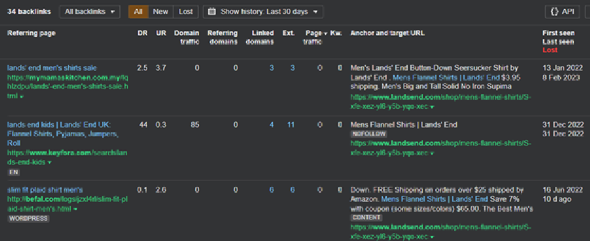The image size is (590, 241).
Task: Click the calendar icon in Show history
Action: click(212, 12)
